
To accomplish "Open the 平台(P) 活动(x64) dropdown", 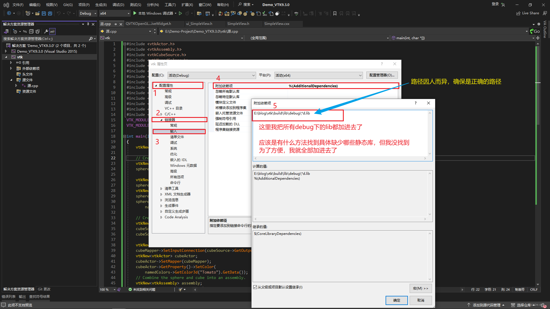I will 318,75.
